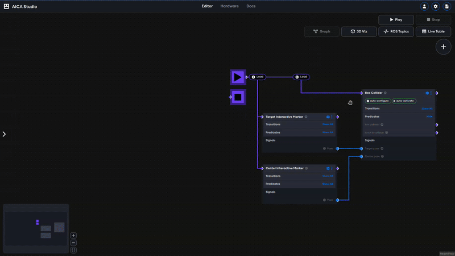Open Box Collider settings gear
The image size is (455, 256).
(x=427, y=93)
